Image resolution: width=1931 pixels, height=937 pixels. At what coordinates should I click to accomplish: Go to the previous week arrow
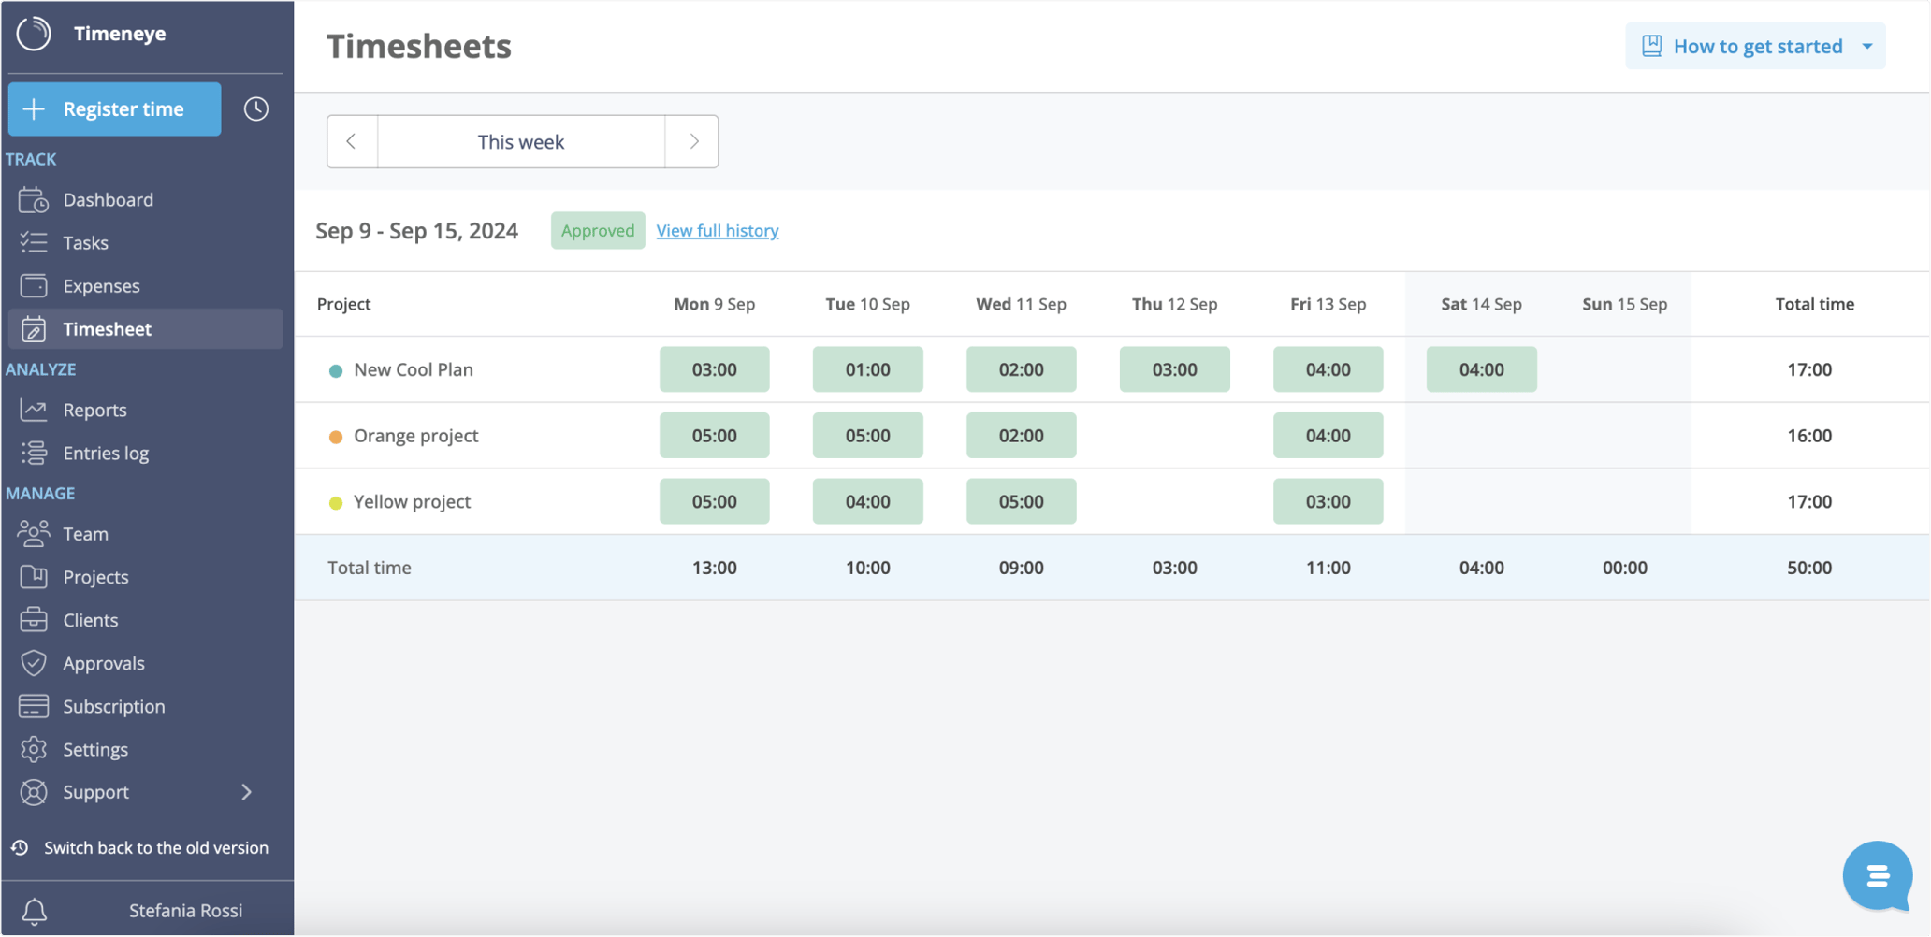[x=353, y=141]
